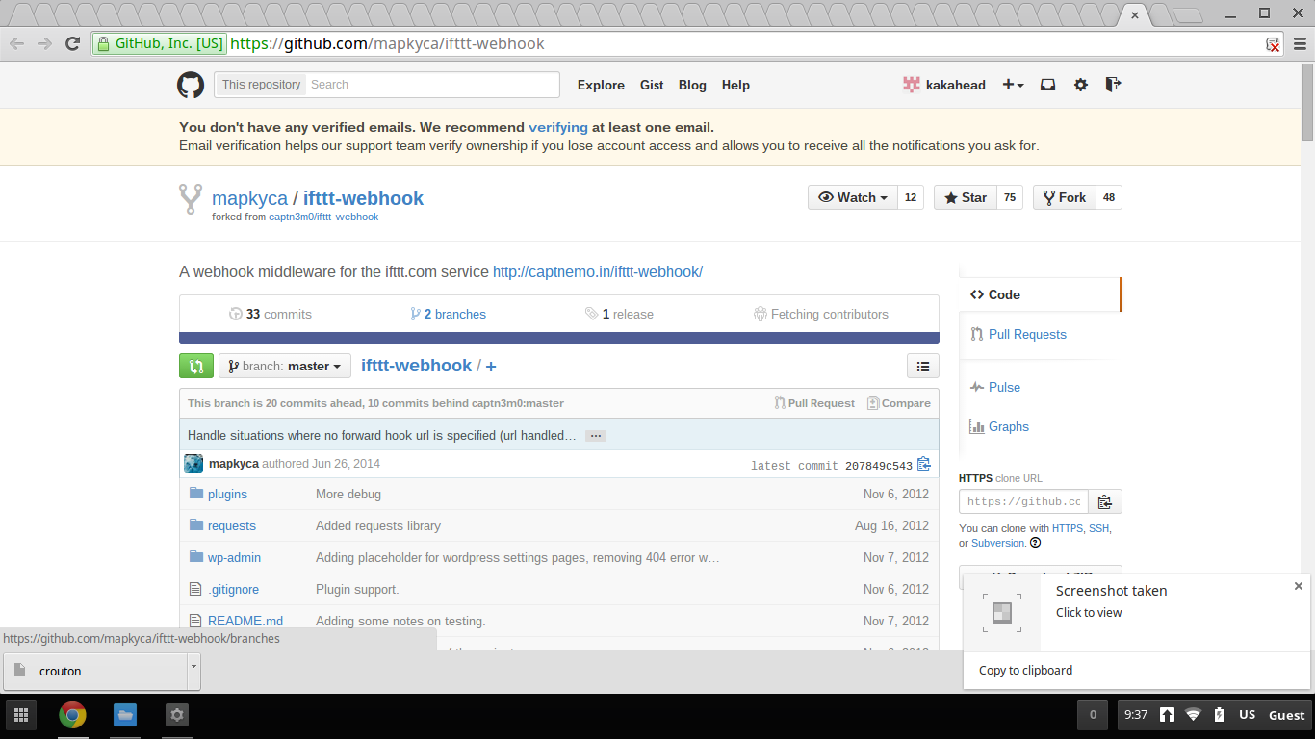
Task: Create Pull Request from branch info bar
Action: (814, 403)
